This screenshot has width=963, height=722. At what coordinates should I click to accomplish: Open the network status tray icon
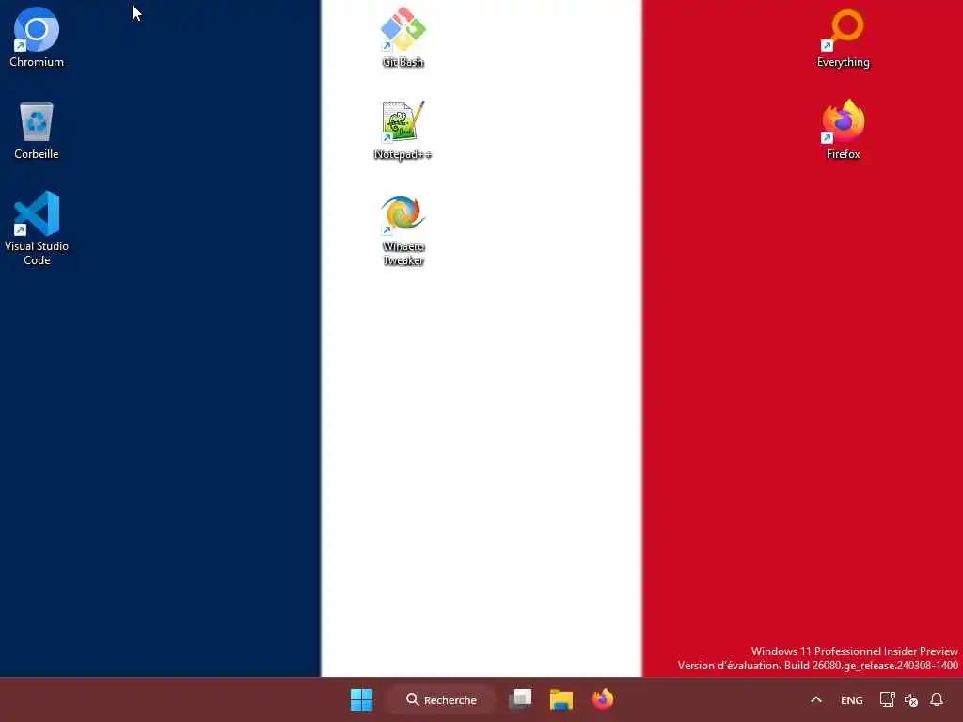tap(887, 699)
